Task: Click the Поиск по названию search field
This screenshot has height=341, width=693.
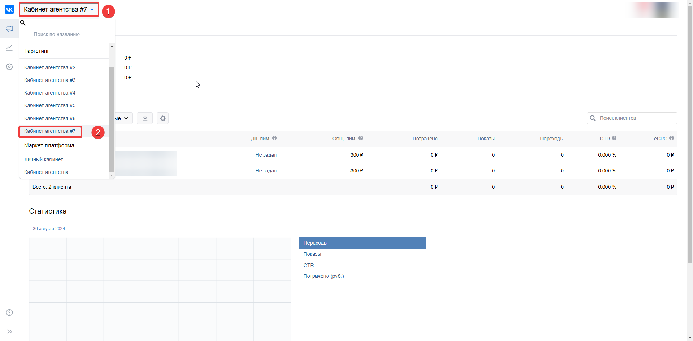Action: (x=67, y=34)
